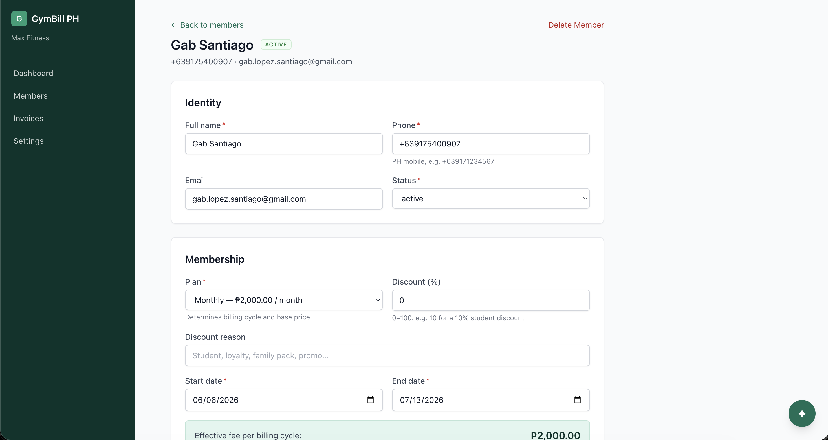Expand the Status dropdown

(491, 199)
